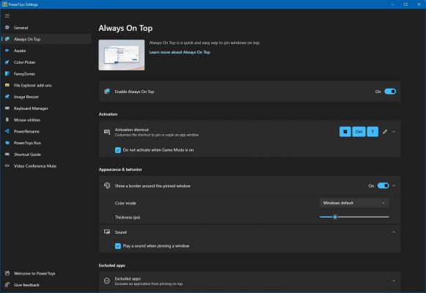
Task: Collapse the Sound section chevron
Action: point(394,232)
